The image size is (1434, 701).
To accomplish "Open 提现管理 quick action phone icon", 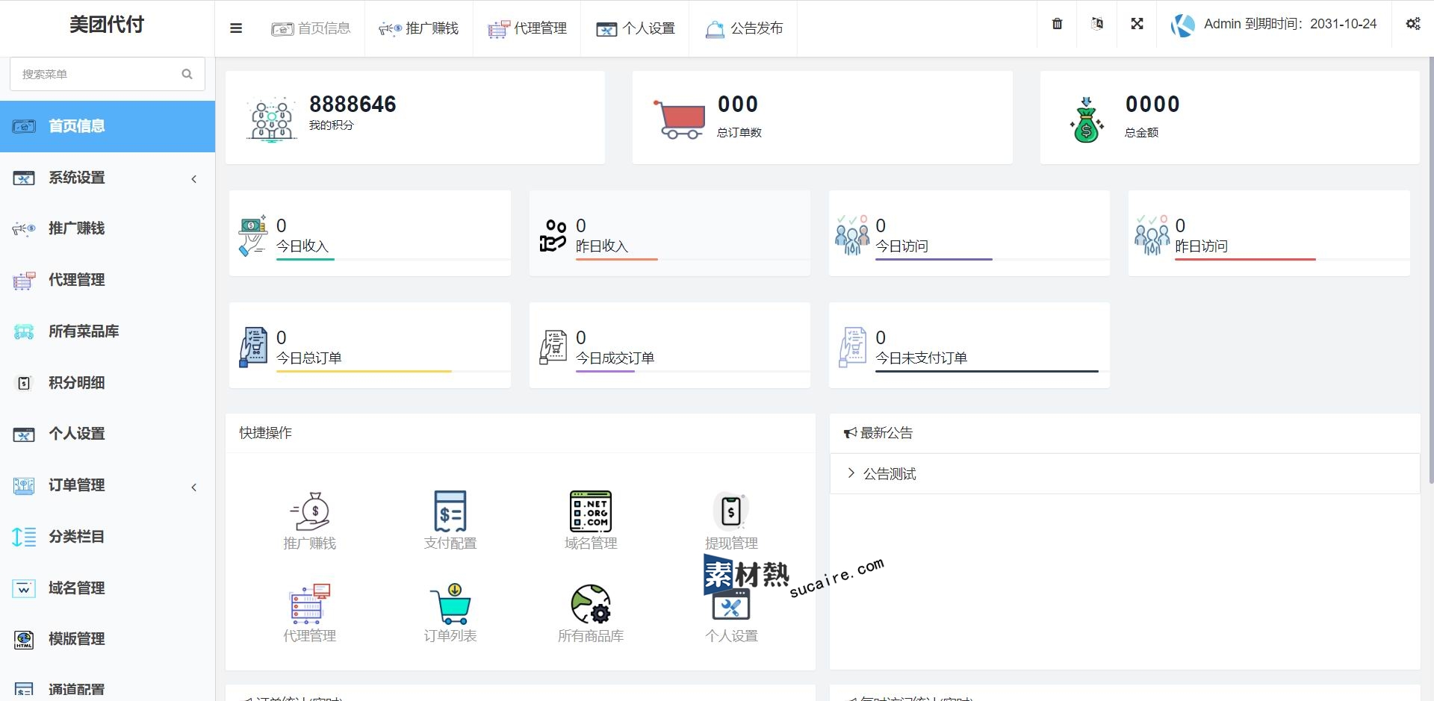I will tap(731, 511).
